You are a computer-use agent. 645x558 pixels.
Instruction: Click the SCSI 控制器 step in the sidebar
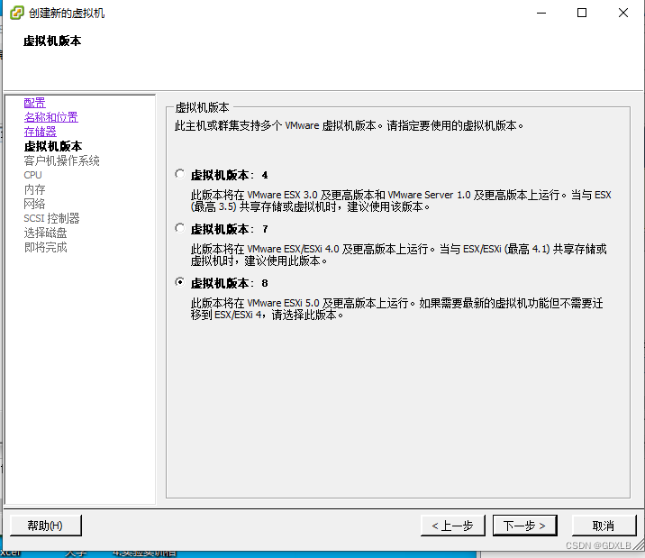[51, 218]
